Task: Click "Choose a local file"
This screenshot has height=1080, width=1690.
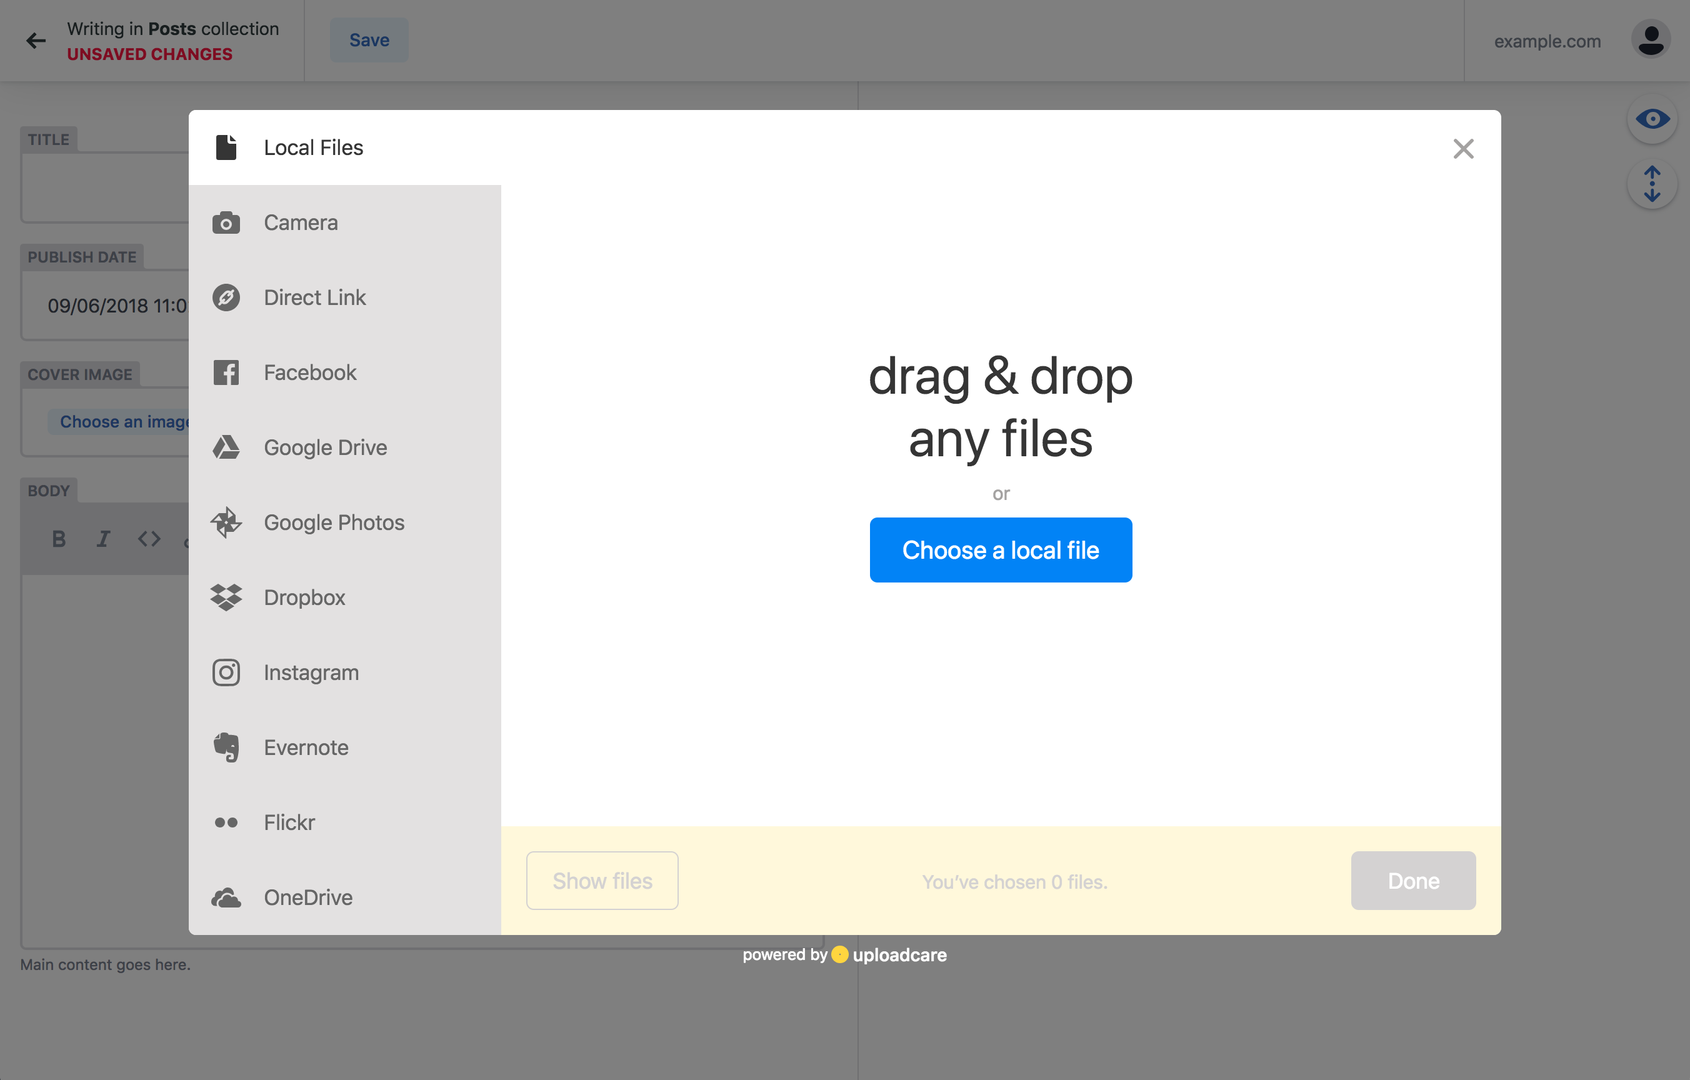Action: point(1001,550)
